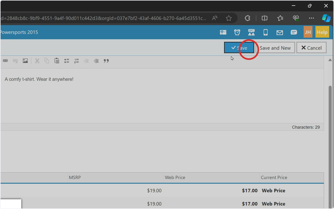
Task: Decrease indent in the editor
Action: click(86, 61)
